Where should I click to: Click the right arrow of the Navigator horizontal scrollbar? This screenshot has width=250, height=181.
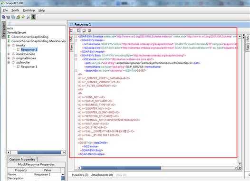click(64, 152)
